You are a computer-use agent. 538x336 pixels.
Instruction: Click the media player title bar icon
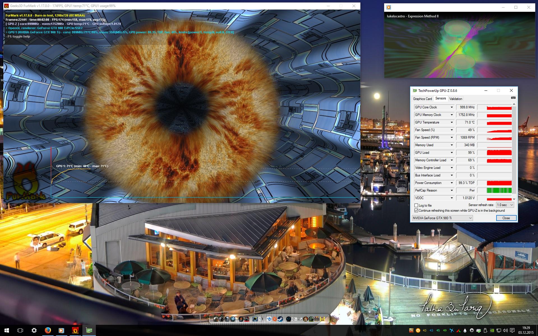(x=389, y=7)
